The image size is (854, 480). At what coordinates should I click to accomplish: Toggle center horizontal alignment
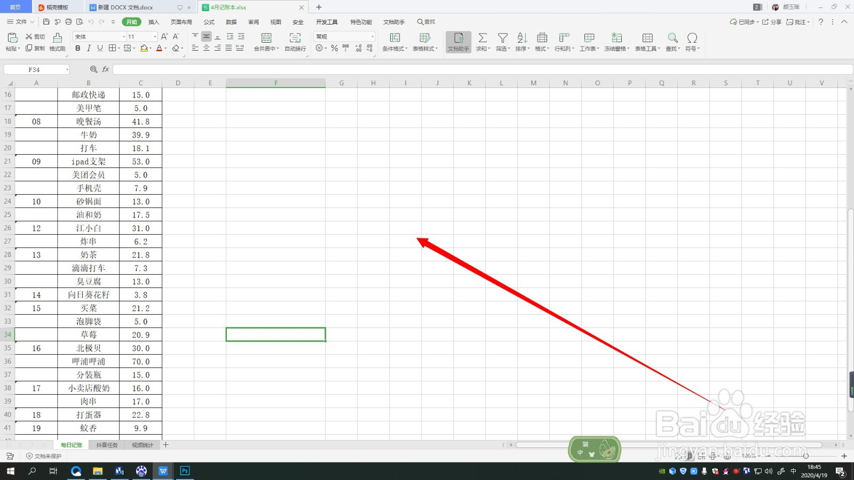(x=206, y=48)
